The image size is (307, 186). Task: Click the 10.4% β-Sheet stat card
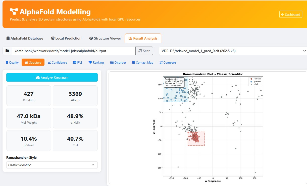pos(29,141)
